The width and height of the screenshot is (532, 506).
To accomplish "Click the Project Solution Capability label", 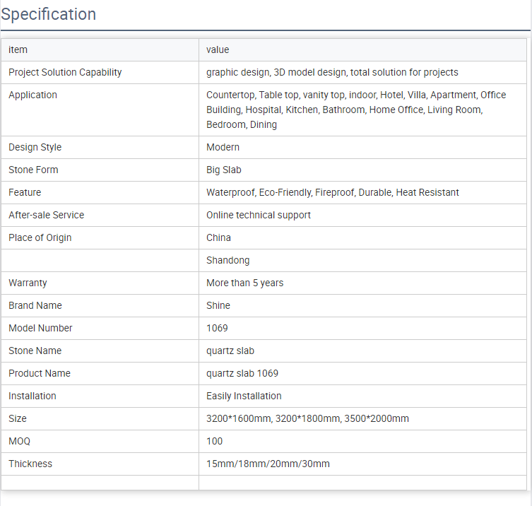I will pyautogui.click(x=65, y=72).
